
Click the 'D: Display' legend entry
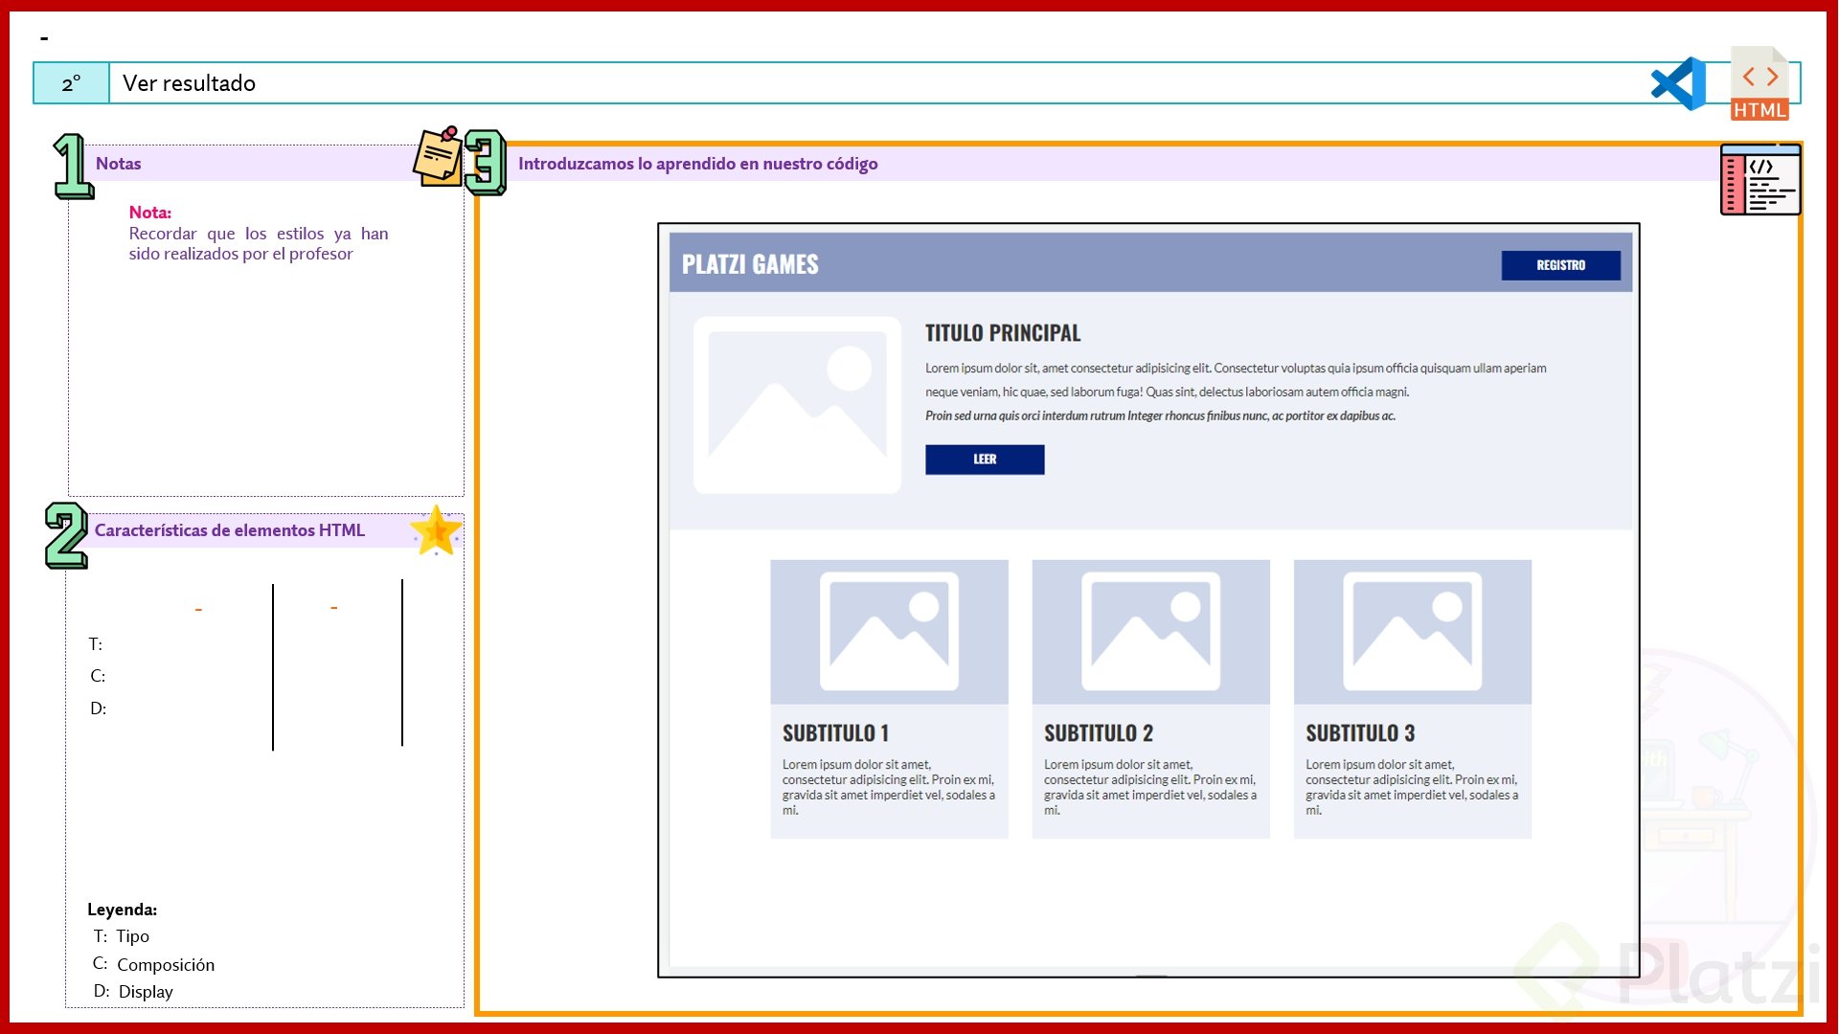pyautogui.click(x=133, y=992)
